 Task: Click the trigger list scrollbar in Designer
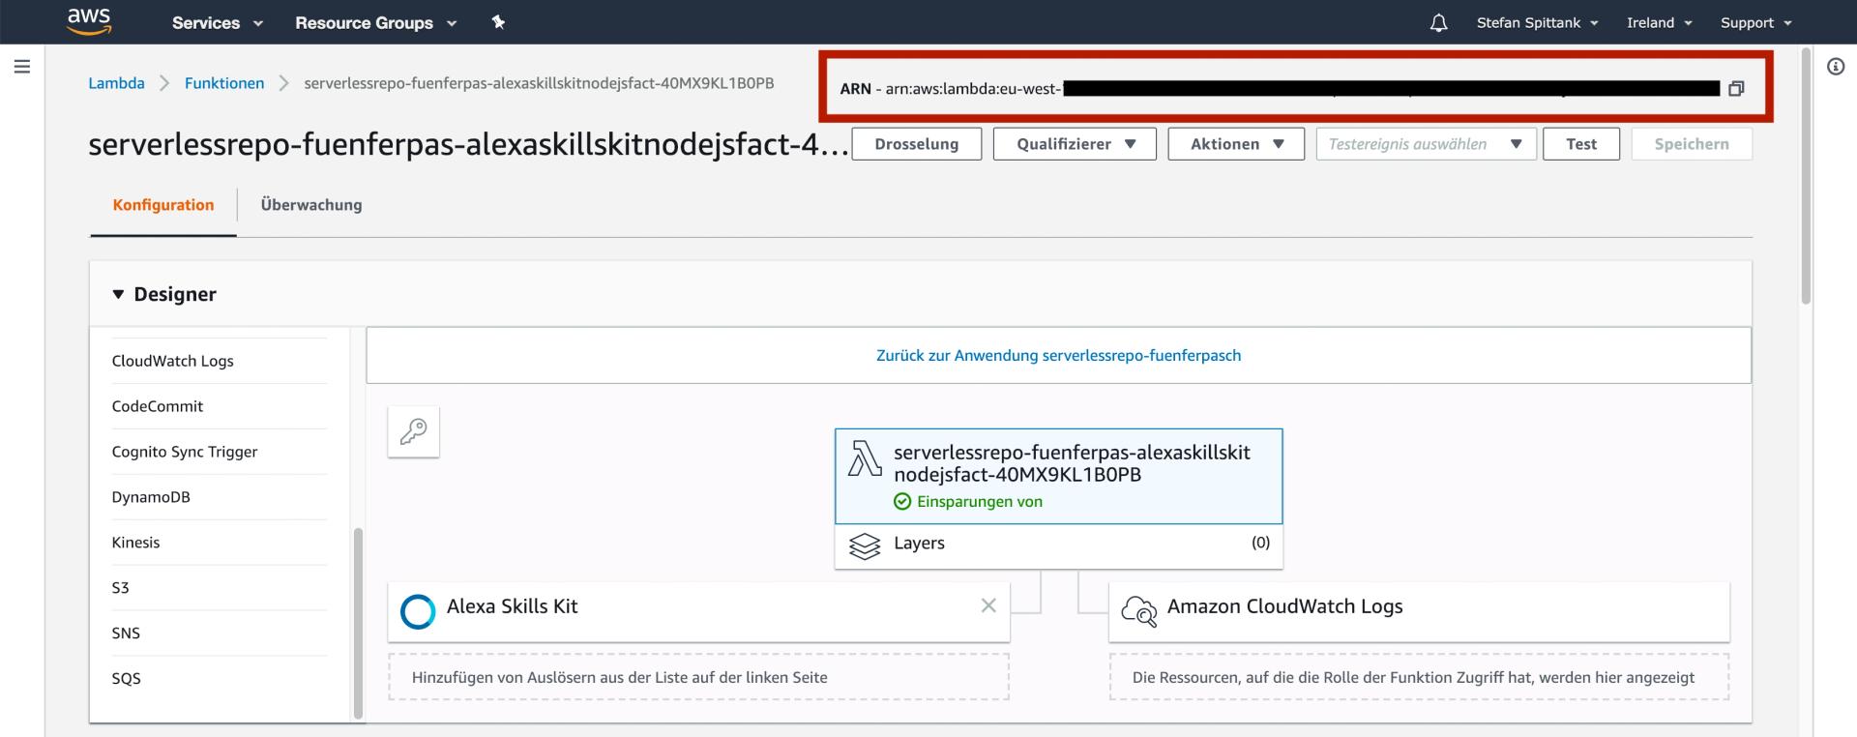pos(359,619)
